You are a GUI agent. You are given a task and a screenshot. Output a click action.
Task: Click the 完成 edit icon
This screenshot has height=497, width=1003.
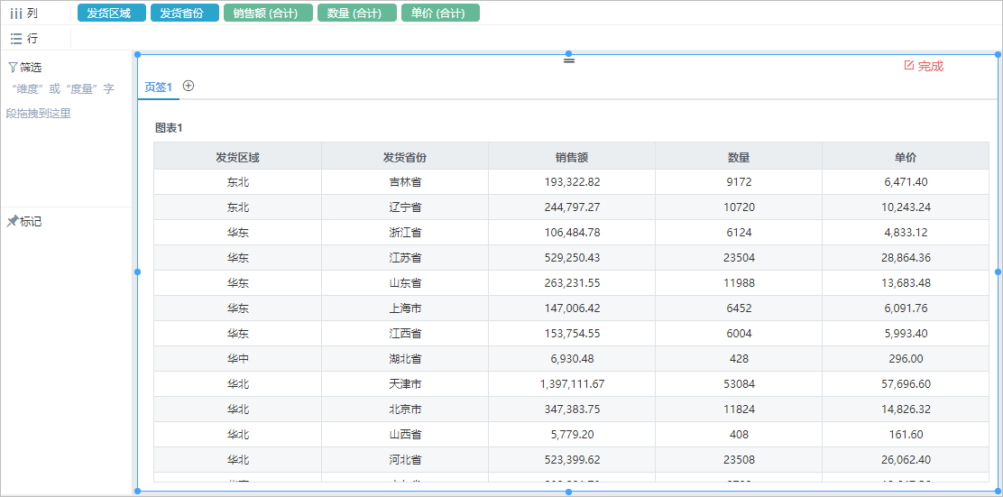(909, 65)
